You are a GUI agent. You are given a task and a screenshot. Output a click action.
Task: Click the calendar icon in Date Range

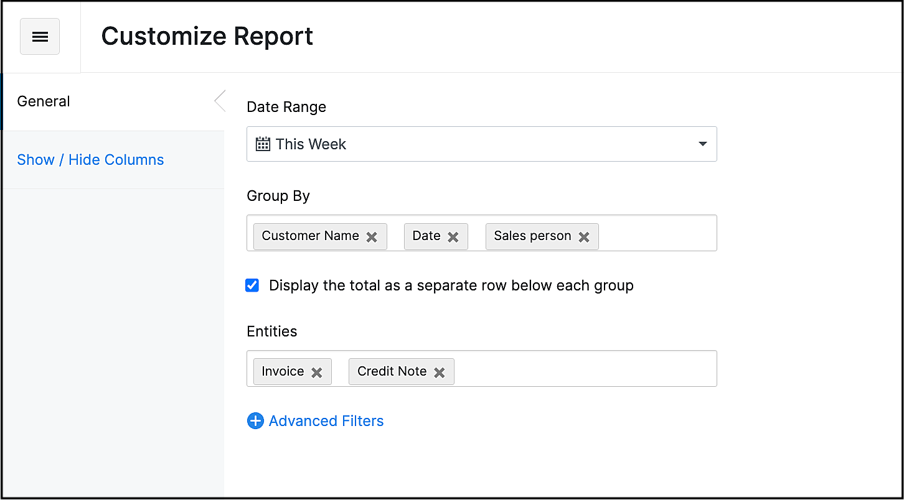pyautogui.click(x=263, y=144)
